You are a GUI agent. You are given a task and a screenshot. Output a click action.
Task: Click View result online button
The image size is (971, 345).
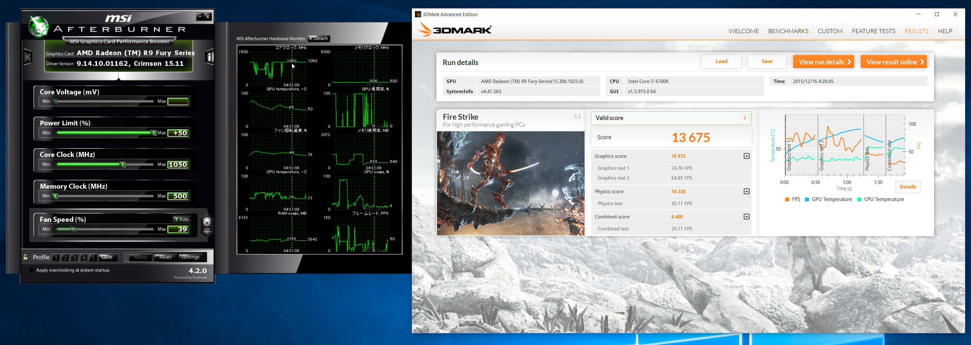[893, 62]
